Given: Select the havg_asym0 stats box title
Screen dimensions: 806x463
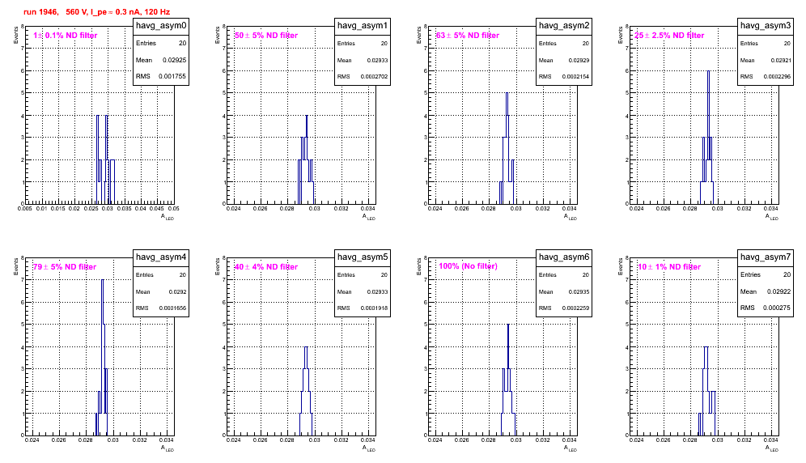Looking at the screenshot, I should (161, 25).
